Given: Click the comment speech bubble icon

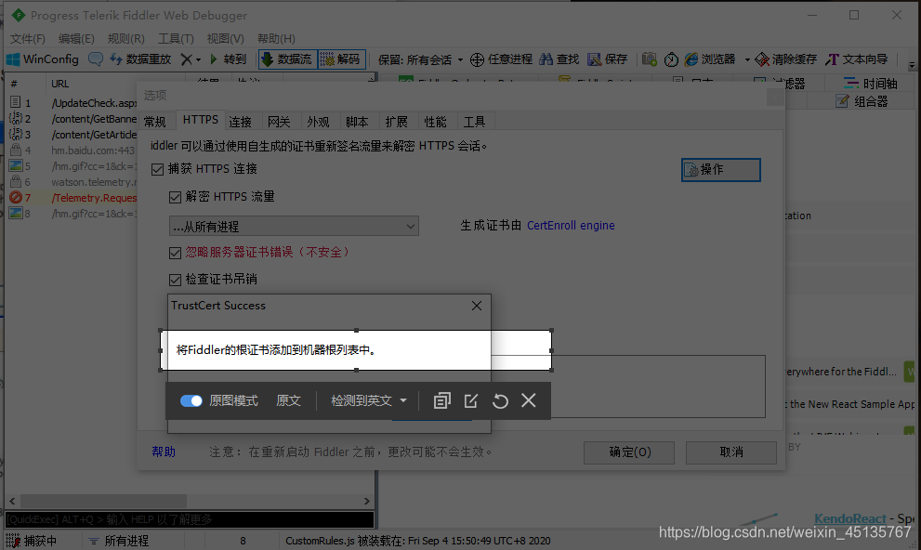Looking at the screenshot, I should [95, 59].
